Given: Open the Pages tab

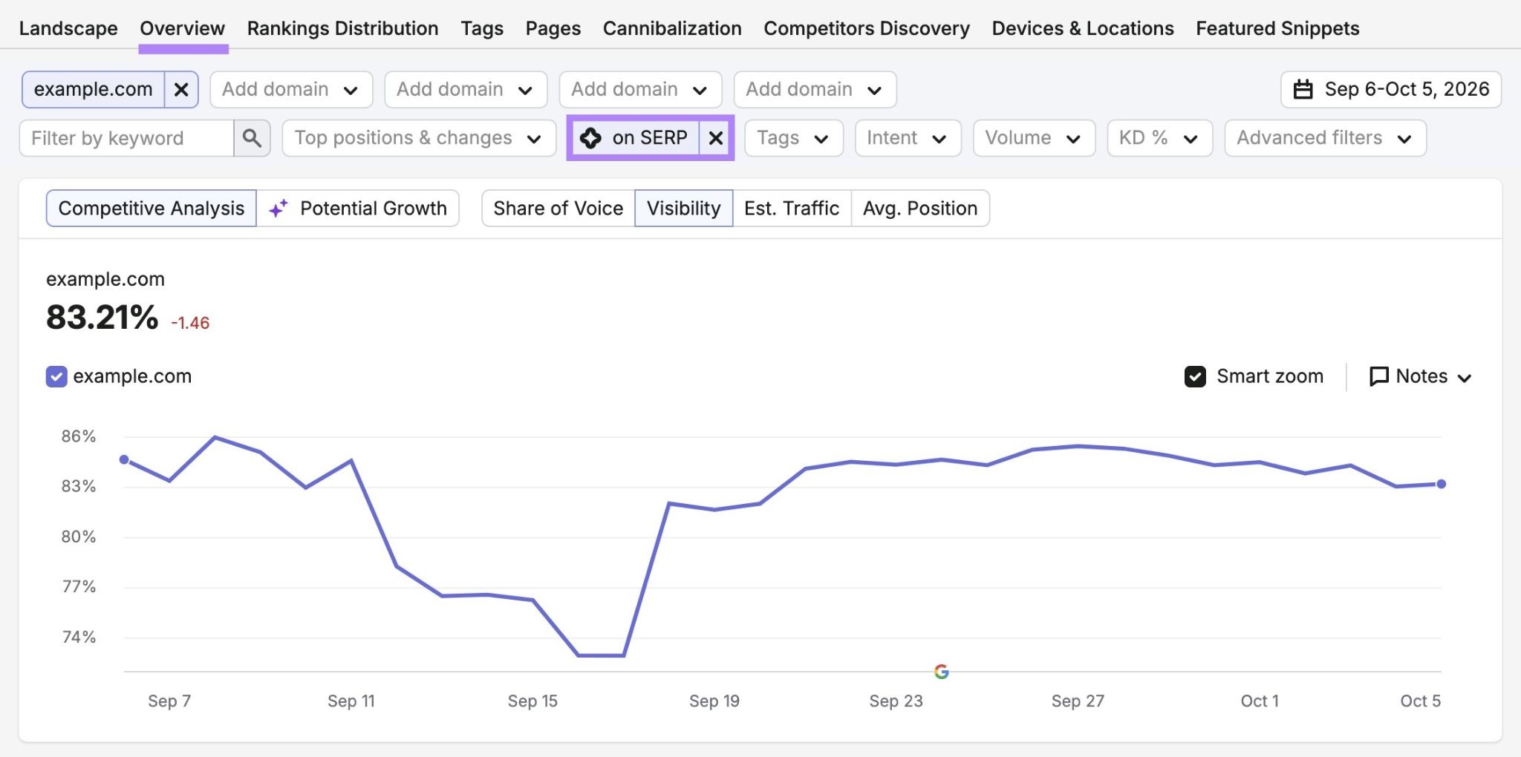Looking at the screenshot, I should click(553, 28).
